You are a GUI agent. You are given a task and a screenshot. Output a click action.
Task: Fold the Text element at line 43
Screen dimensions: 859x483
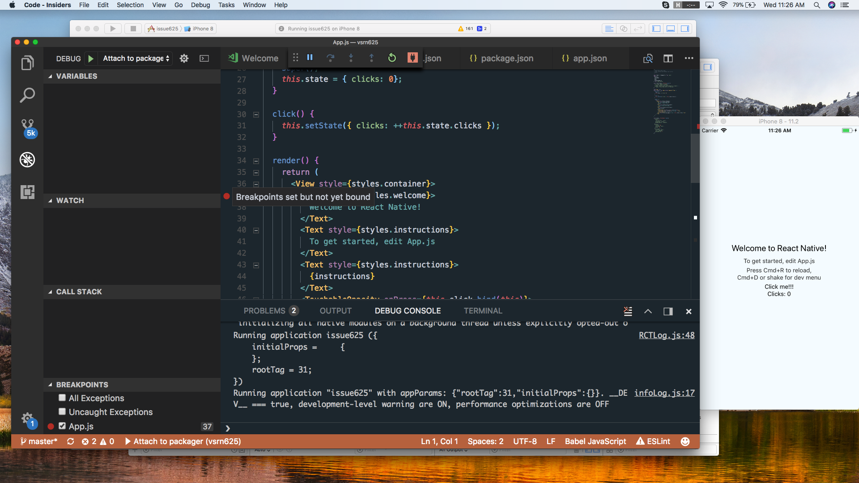tap(256, 265)
